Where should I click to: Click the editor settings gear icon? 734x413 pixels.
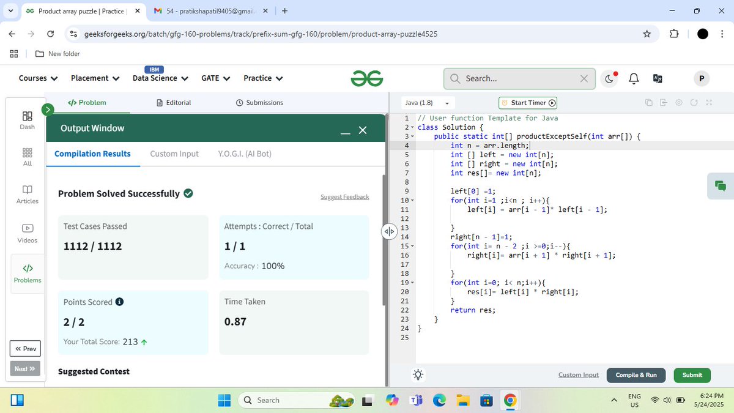point(679,103)
